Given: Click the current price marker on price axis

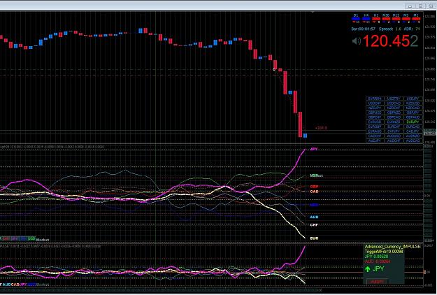Looking at the screenshot, I should point(429,134).
